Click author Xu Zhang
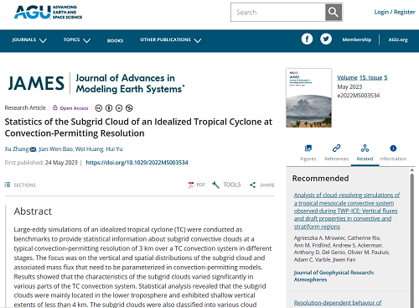Screen dimensions: 419x308 [x=17, y=149]
